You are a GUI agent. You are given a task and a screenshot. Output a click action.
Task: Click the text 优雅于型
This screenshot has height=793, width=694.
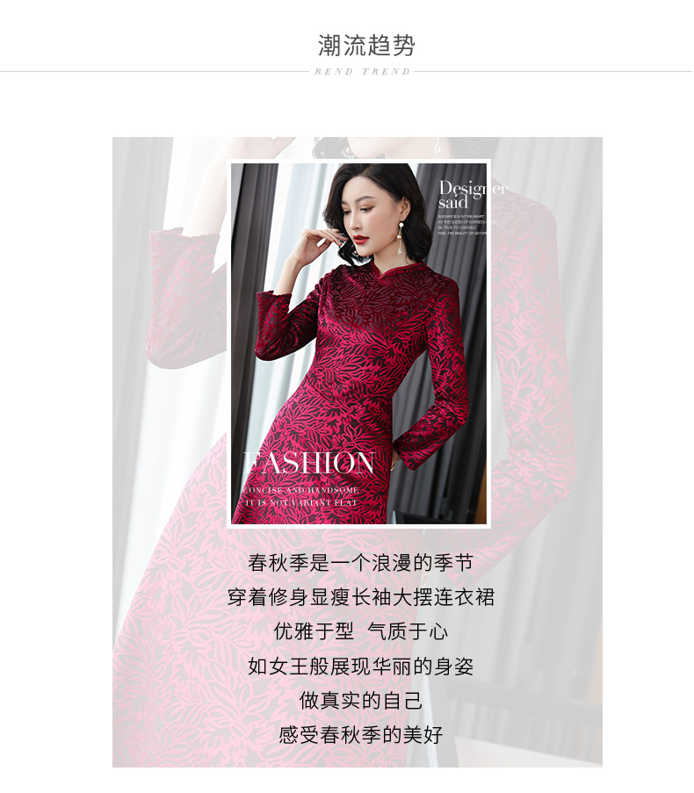coord(314,631)
